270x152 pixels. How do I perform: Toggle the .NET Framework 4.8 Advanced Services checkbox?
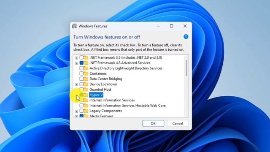click(81, 63)
